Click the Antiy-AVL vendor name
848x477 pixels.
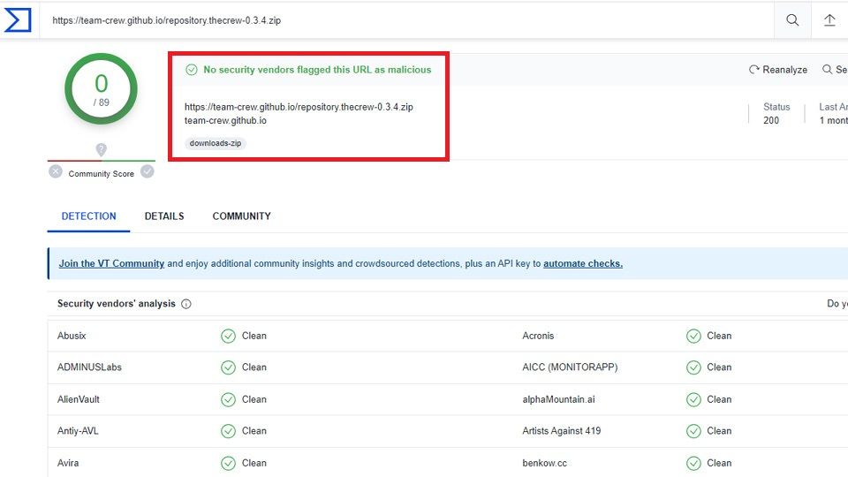pyautogui.click(x=78, y=431)
